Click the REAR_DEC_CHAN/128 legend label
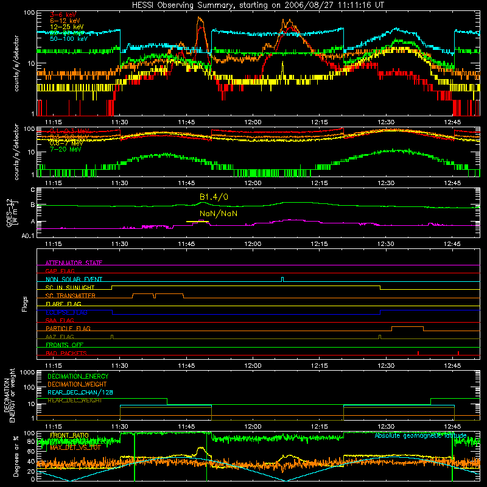The image size is (487, 487). point(80,392)
